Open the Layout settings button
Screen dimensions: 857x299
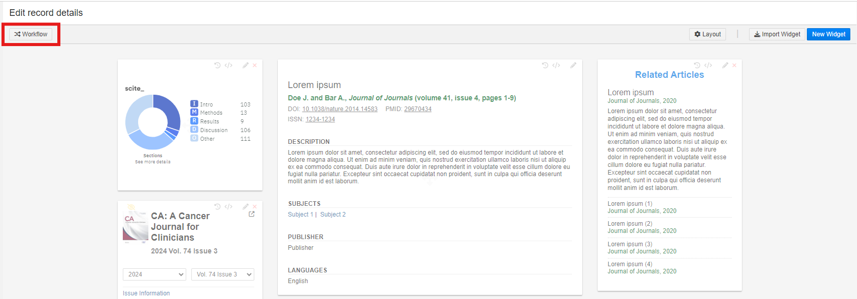(707, 34)
